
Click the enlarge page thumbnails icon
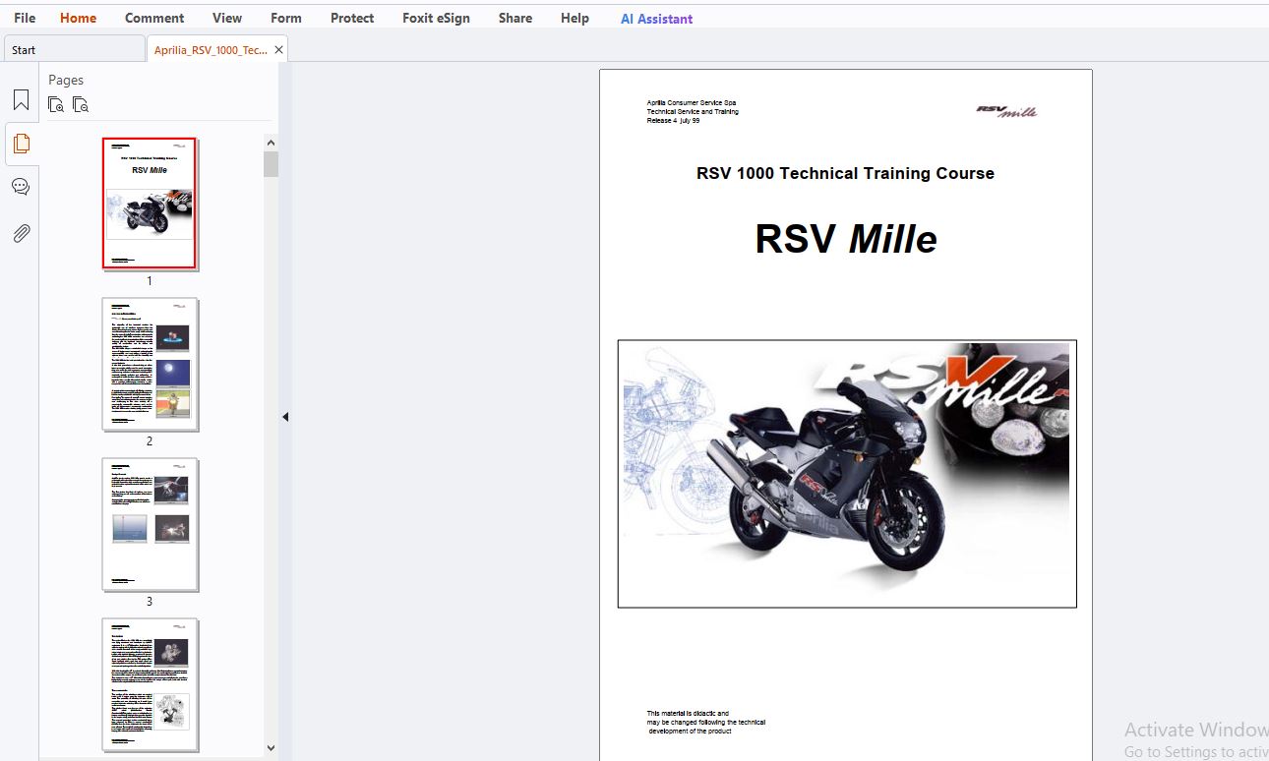click(x=56, y=104)
